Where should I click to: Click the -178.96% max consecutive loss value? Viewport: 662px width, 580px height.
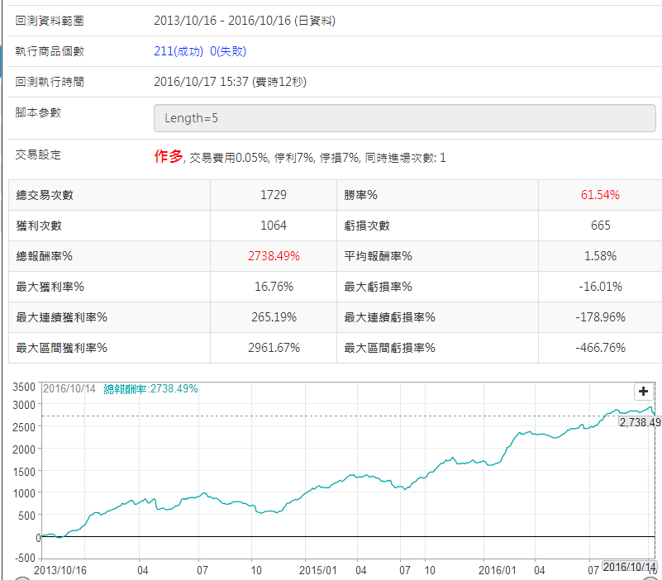[600, 317]
